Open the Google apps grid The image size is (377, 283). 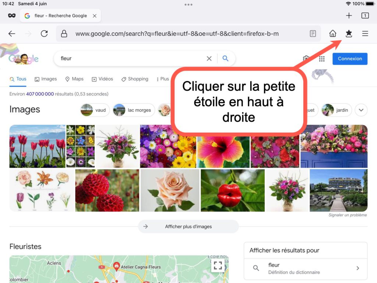[x=322, y=59]
